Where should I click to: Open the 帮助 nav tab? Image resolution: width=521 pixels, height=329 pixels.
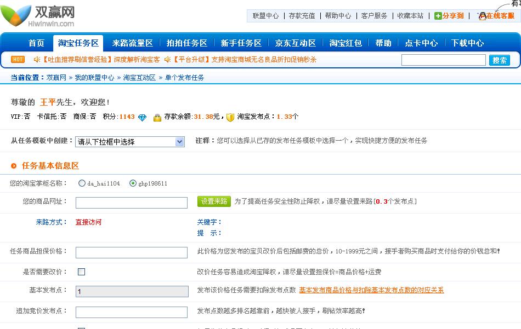(x=383, y=43)
